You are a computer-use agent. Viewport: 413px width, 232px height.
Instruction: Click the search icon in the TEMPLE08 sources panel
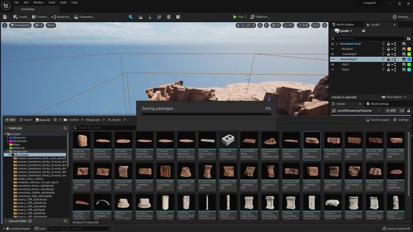pyautogui.click(x=65, y=128)
